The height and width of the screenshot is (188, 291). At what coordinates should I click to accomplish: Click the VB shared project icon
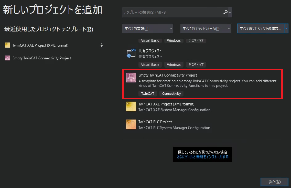coord(131,53)
